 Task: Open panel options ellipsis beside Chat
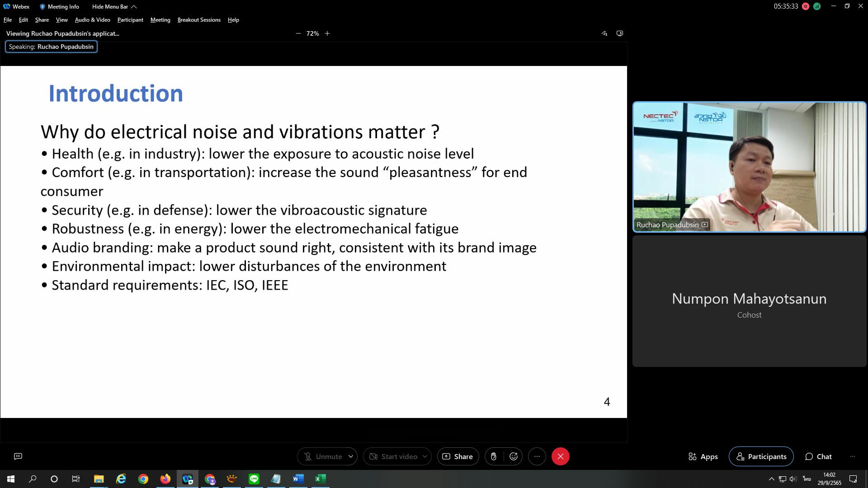point(853,456)
